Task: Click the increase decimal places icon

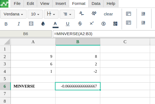Action: (94, 14)
